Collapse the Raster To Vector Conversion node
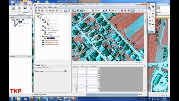 40,36
